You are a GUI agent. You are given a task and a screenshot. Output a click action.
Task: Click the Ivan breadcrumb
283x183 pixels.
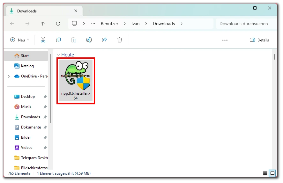click(x=135, y=24)
